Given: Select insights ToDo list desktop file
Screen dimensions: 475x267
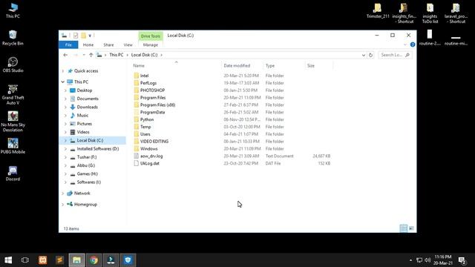Looking at the screenshot, I should click(430, 13).
